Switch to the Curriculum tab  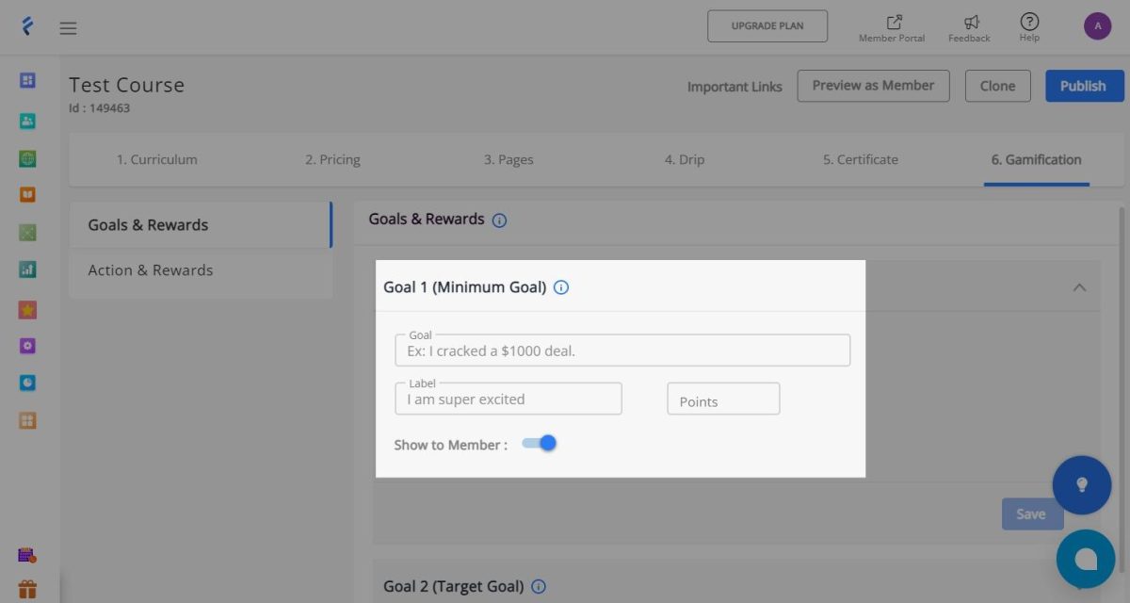click(157, 159)
